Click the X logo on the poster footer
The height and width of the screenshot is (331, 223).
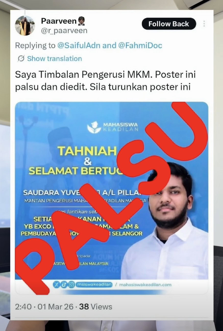[x=57, y=285]
